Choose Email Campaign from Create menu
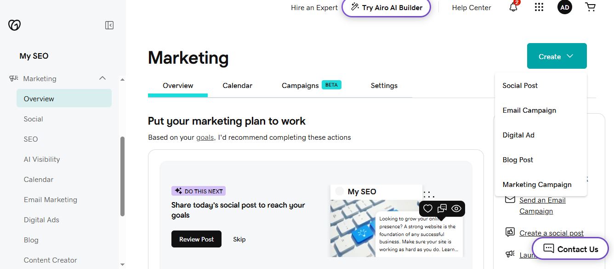The image size is (614, 269). coord(541,110)
